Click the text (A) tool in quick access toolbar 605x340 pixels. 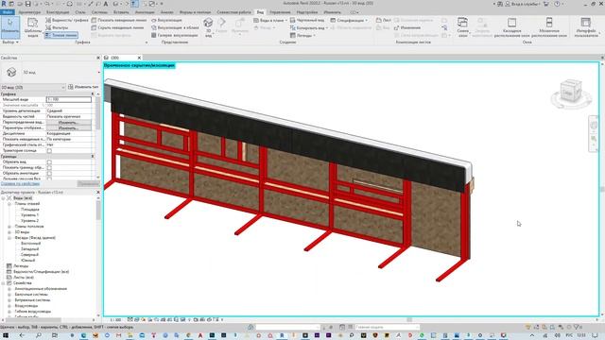tap(106, 4)
